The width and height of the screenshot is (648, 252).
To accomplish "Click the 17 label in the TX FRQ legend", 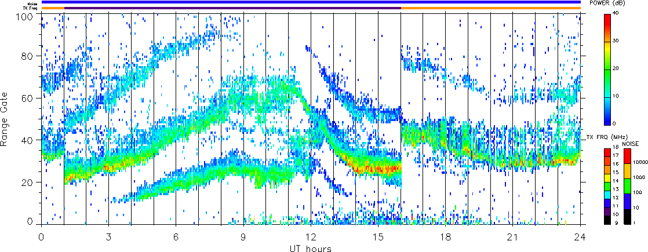I will (616, 155).
